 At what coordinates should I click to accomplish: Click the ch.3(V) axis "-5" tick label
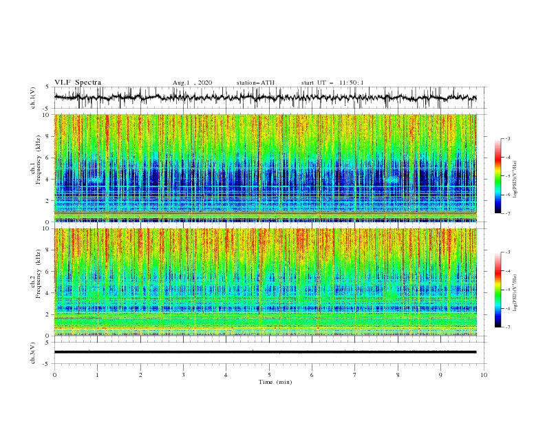point(47,364)
